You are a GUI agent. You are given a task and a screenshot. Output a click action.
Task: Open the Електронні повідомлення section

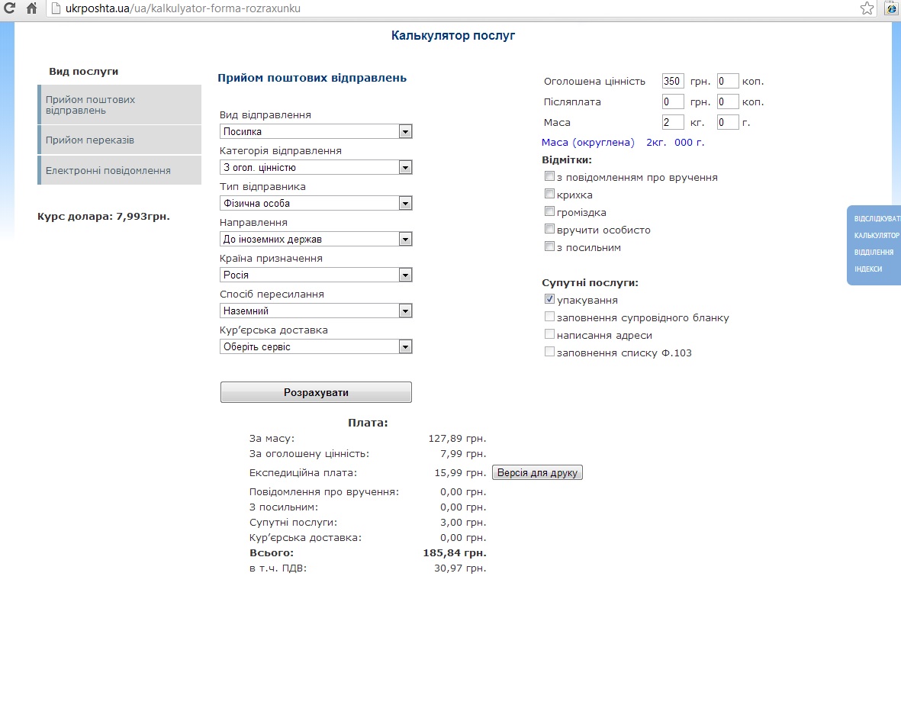(x=120, y=170)
